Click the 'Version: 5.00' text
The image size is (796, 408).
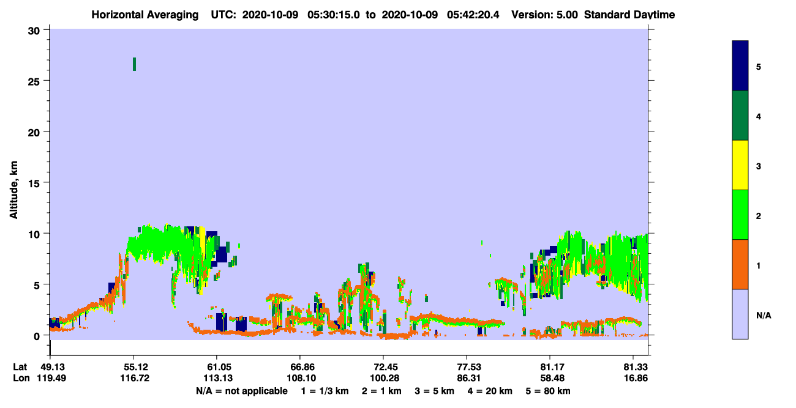pyautogui.click(x=544, y=15)
